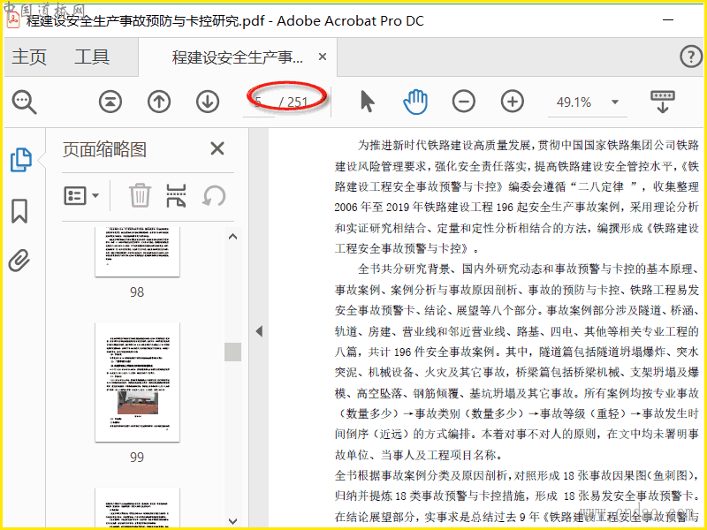The height and width of the screenshot is (530, 707).
Task: Go to previous page up arrow
Action: 159,102
